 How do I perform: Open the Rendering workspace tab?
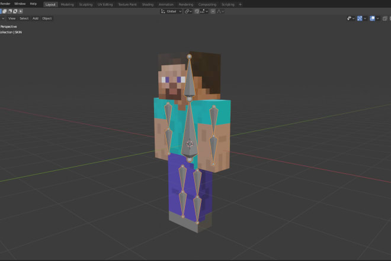point(186,5)
